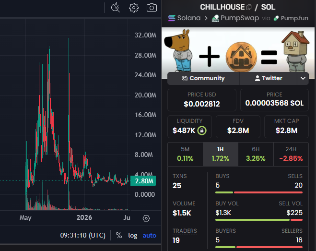The width and height of the screenshot is (316, 251).
Task: Click the 2.80M current price label
Action: coord(143,181)
